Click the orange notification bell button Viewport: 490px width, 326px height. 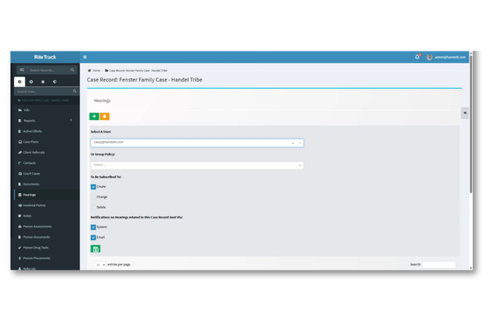click(x=105, y=117)
